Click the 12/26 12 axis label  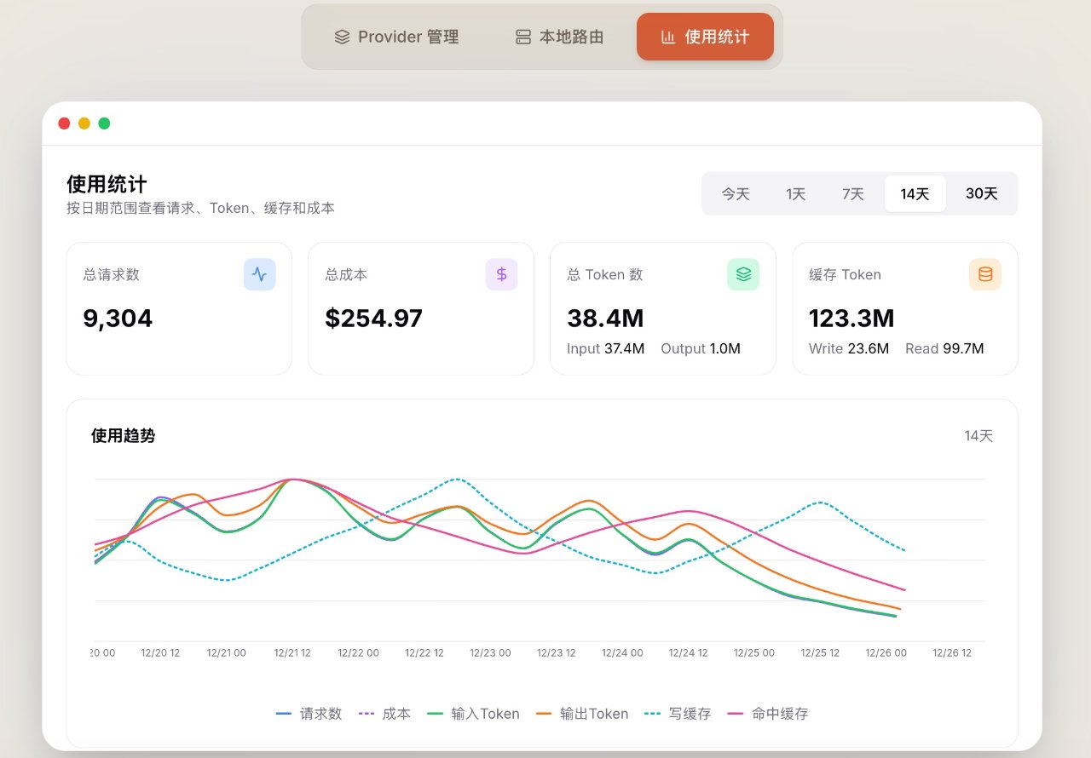(x=952, y=653)
